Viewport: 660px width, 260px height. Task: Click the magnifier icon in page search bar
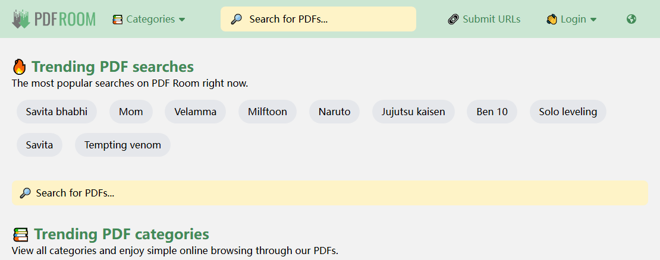(25, 193)
